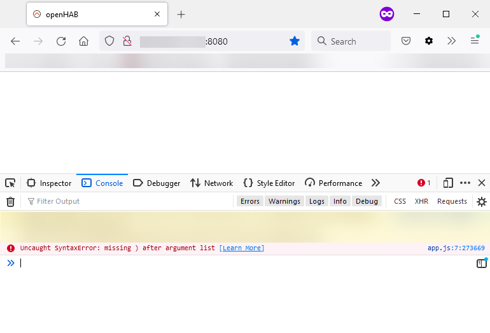Open app.js:7:273669 source link
490x333 pixels.
coord(456,248)
